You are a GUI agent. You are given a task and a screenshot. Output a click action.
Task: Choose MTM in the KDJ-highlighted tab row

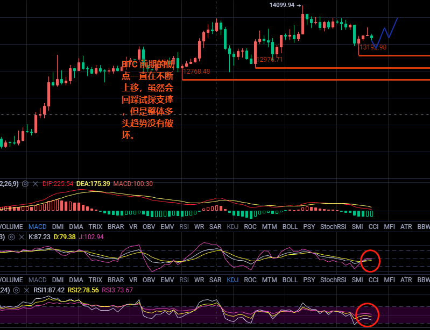269,280
